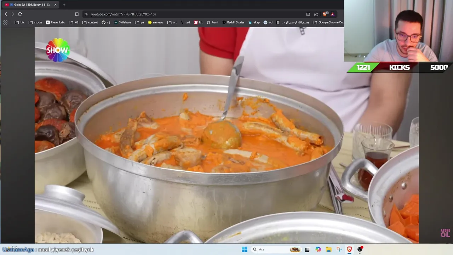Viewport: 453px width, 255px height.
Task: Open the Windows Start menu
Action: (245, 249)
